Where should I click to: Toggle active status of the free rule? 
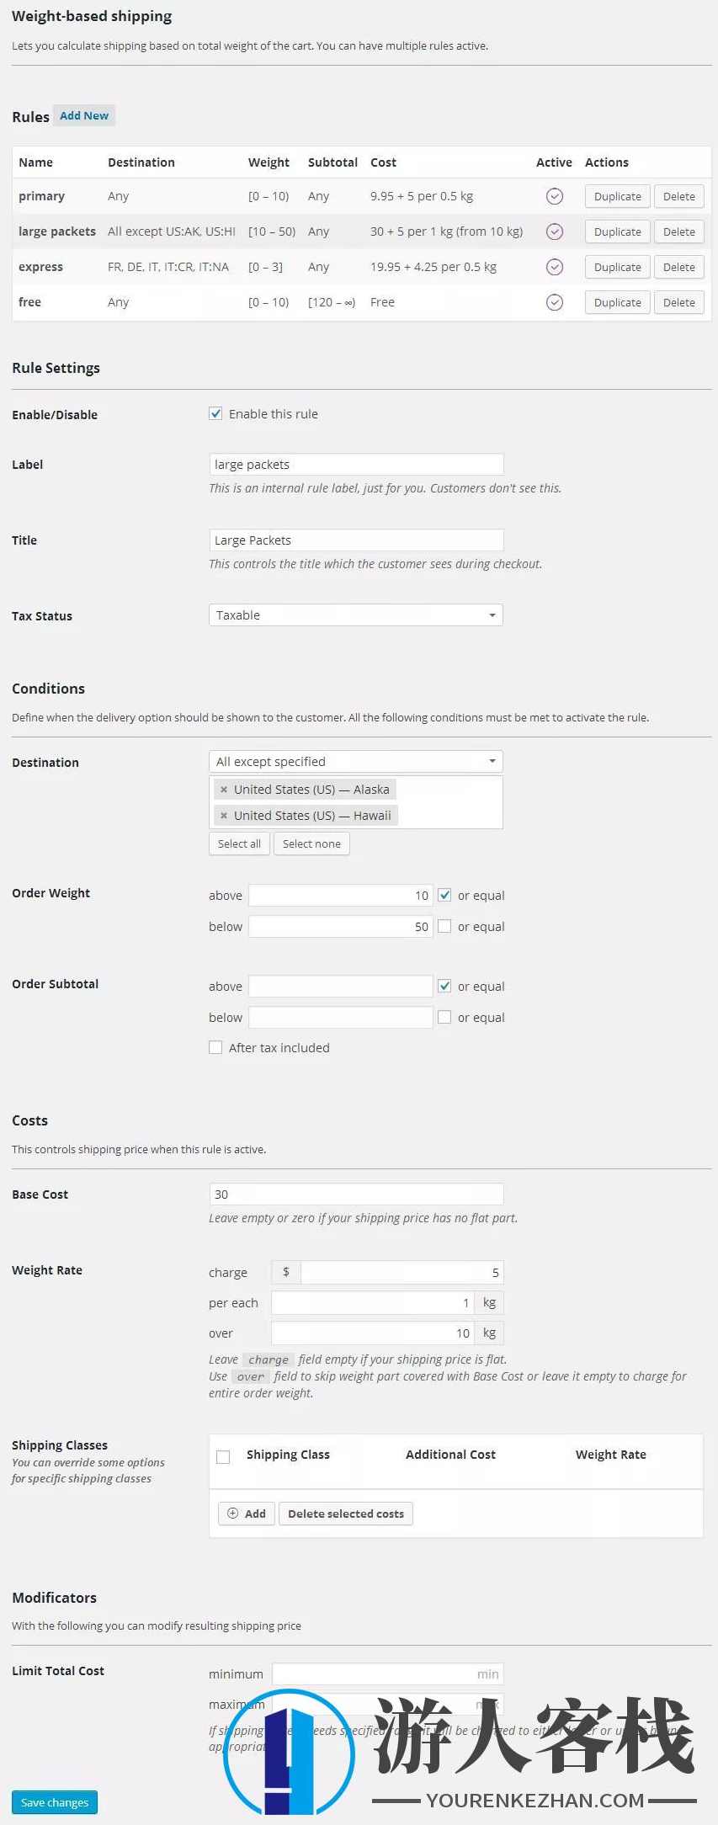tap(554, 301)
